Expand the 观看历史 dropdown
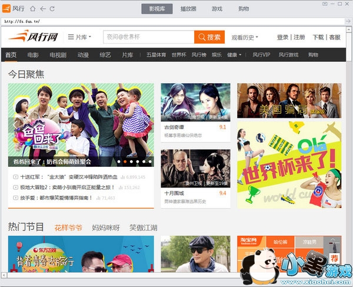 [245, 38]
